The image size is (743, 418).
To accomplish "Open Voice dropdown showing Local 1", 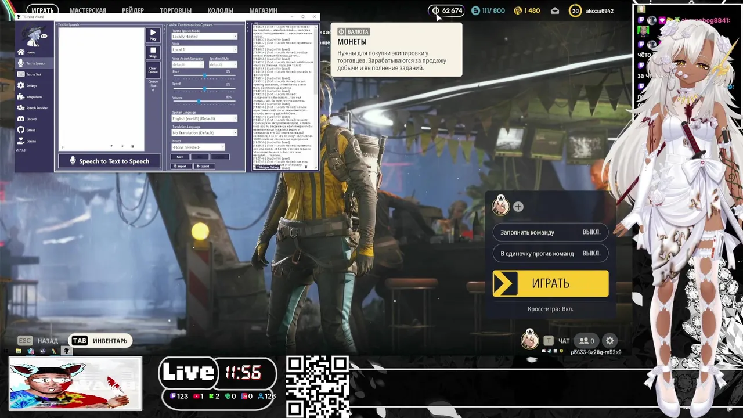I will 204,50.
